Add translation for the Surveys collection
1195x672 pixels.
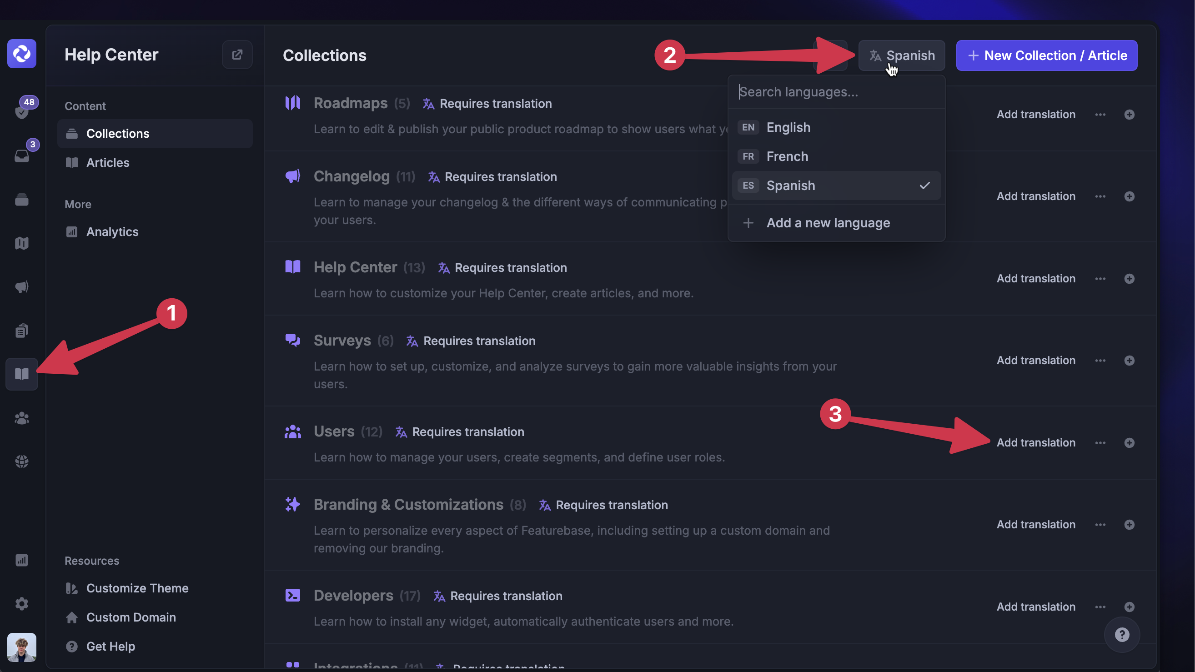pyautogui.click(x=1036, y=360)
